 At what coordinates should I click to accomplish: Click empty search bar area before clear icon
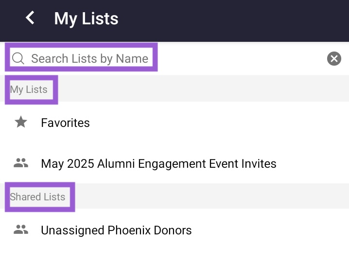click(x=242, y=58)
